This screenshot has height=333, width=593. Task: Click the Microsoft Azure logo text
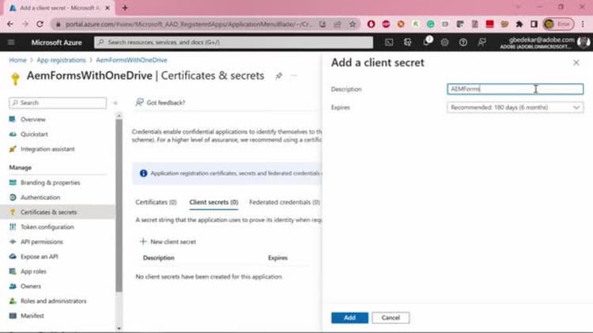[56, 43]
